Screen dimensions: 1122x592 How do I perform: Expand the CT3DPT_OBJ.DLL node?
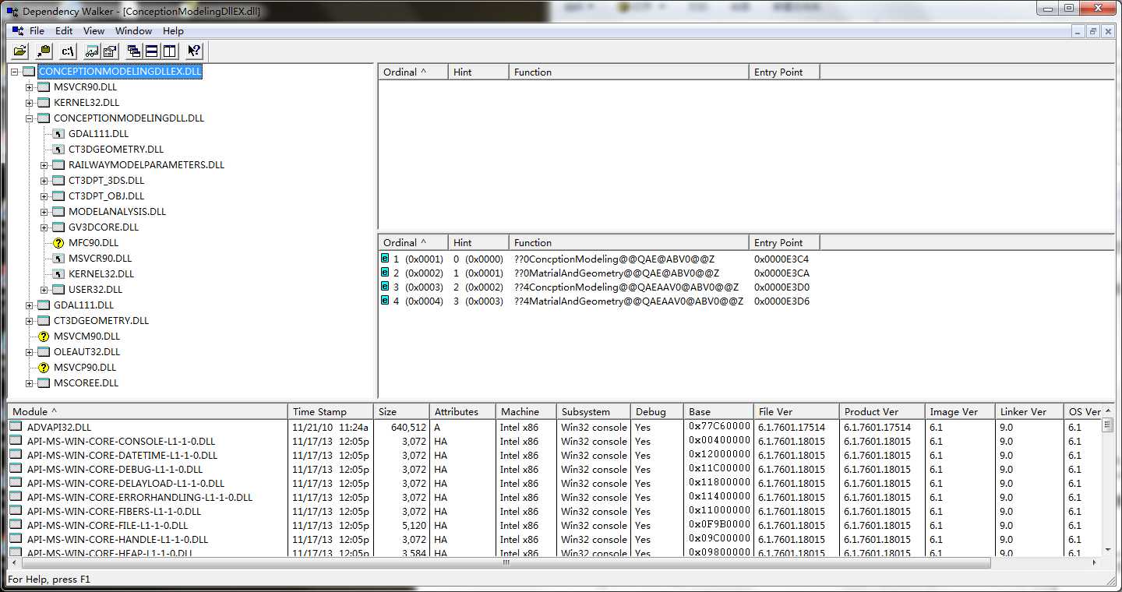click(44, 196)
